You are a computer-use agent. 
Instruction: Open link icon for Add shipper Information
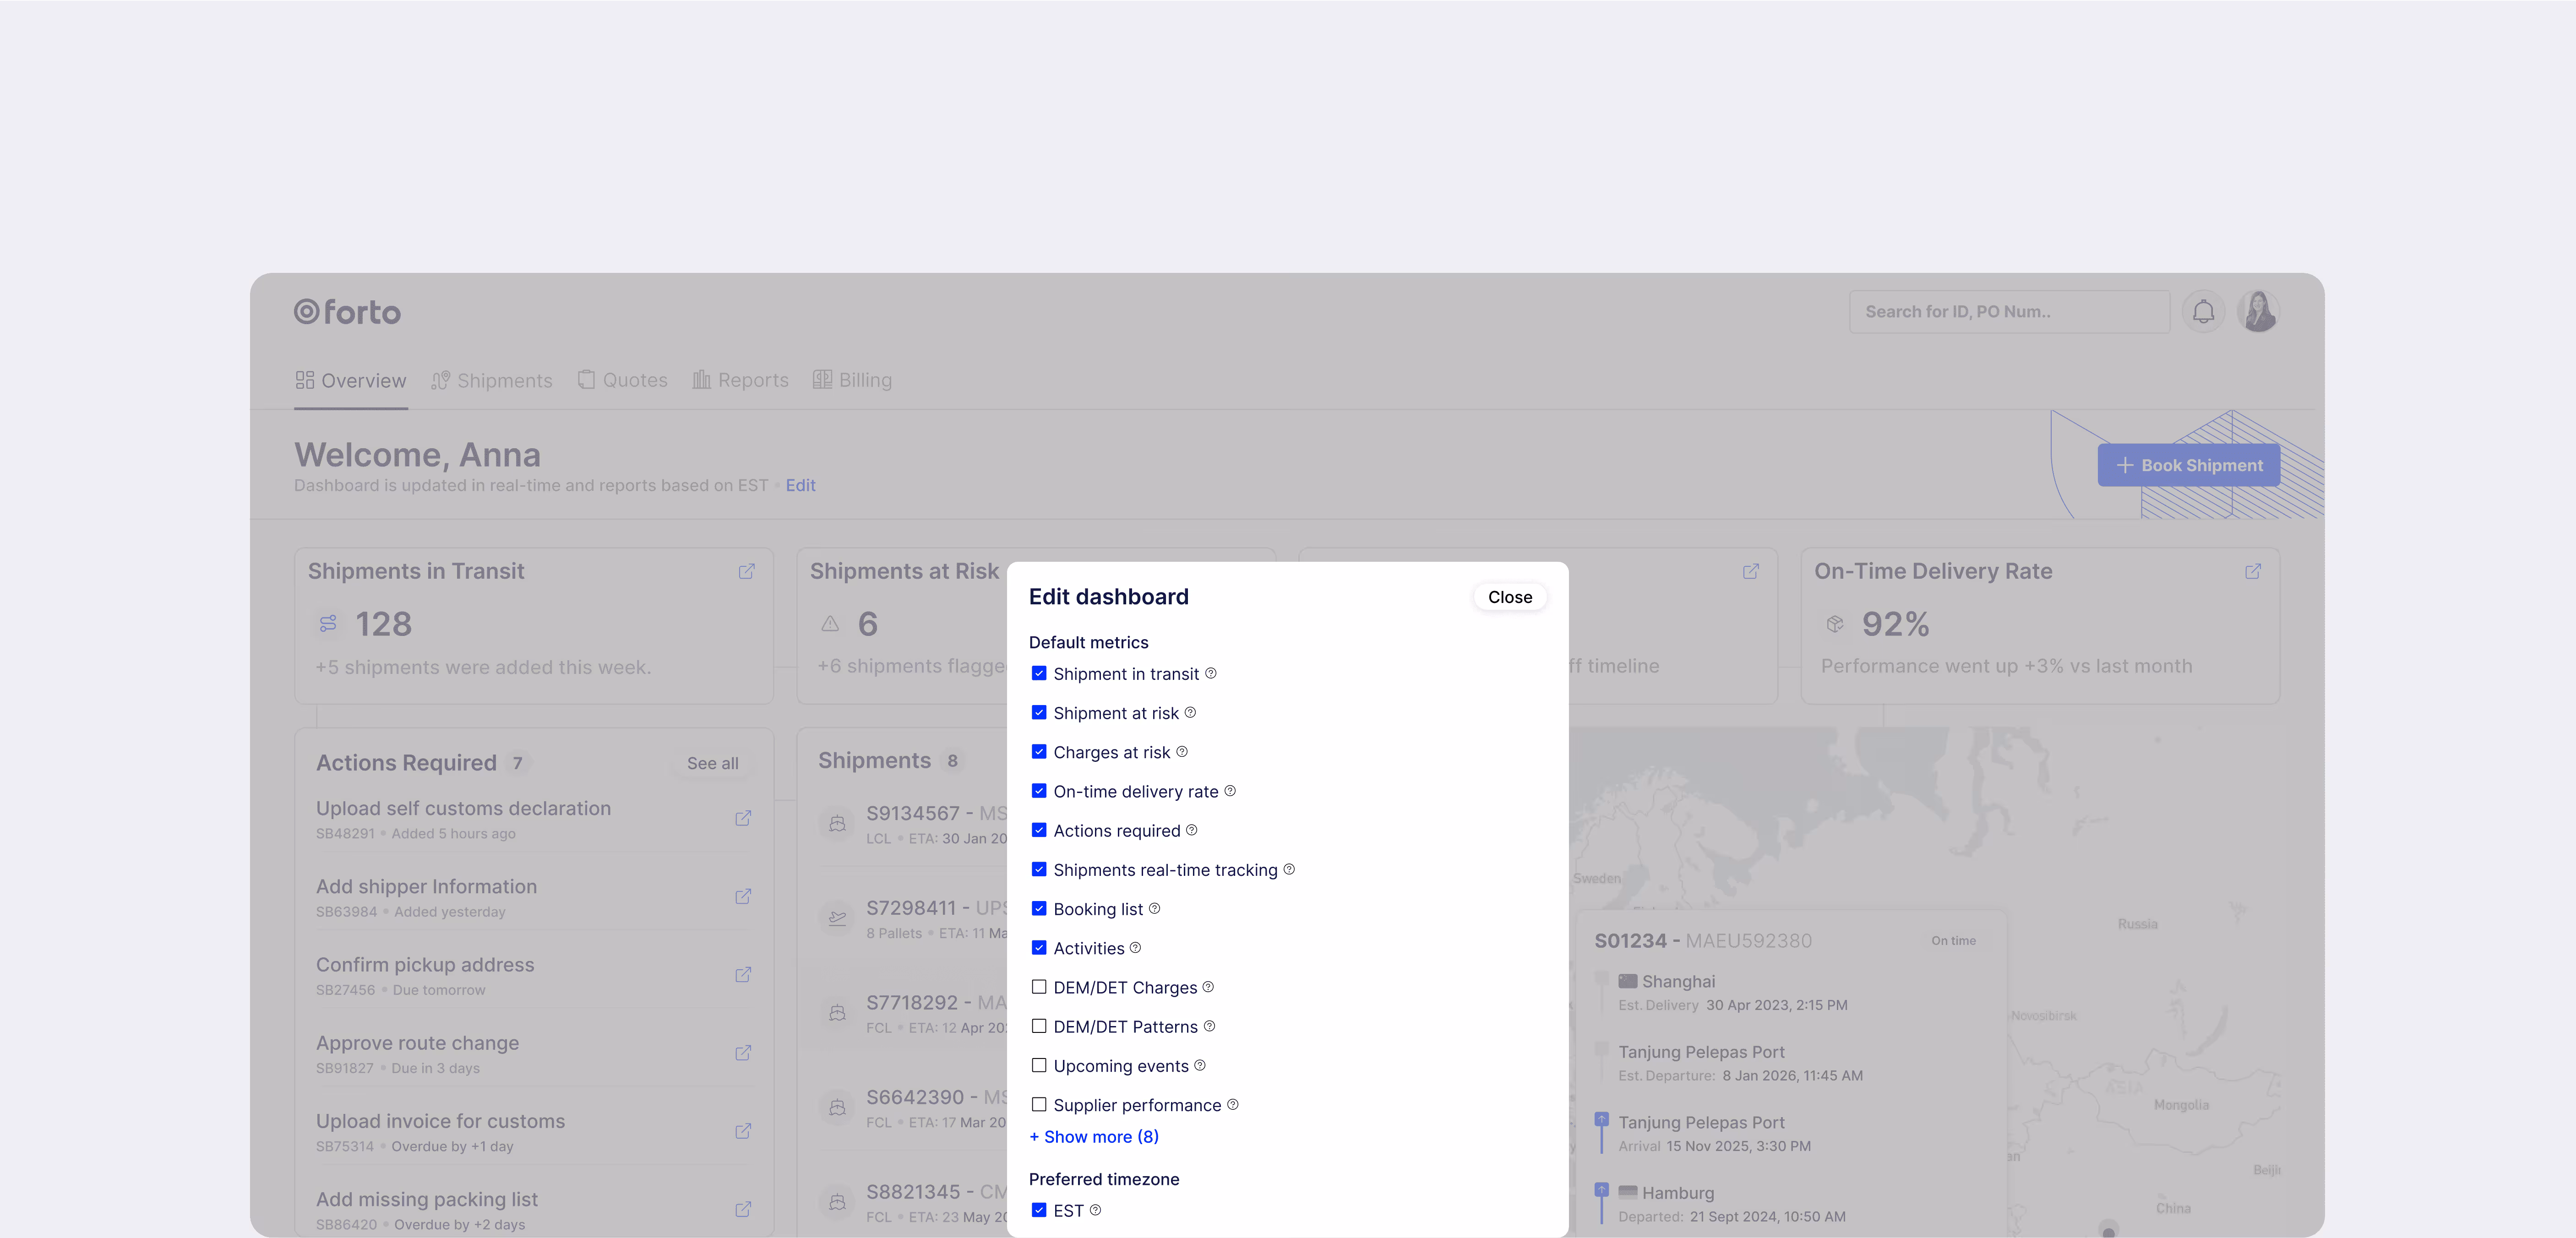pos(743,896)
